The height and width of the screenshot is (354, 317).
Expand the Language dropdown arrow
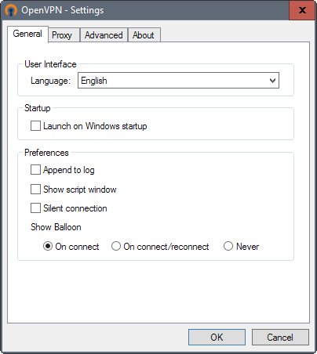click(272, 81)
